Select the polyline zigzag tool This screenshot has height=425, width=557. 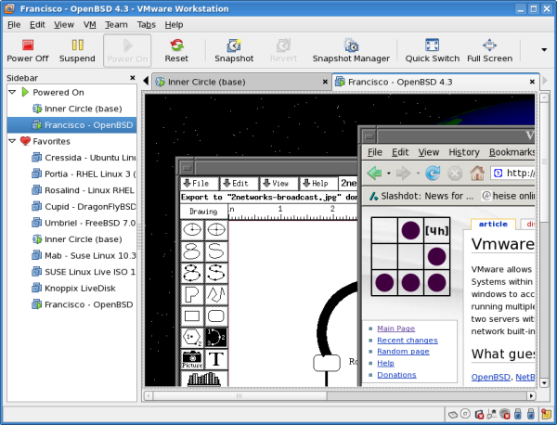point(215,294)
